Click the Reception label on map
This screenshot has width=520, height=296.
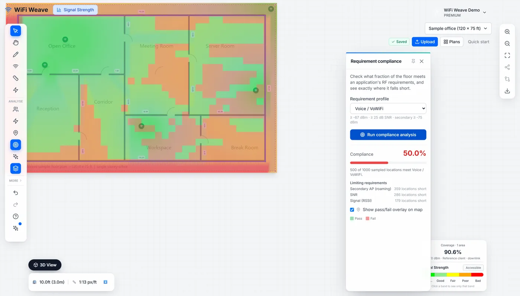point(48,109)
